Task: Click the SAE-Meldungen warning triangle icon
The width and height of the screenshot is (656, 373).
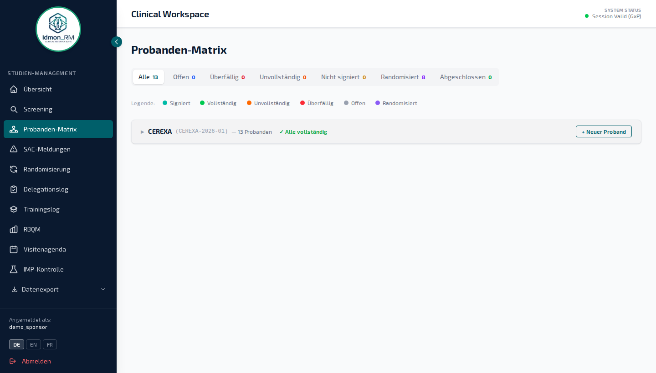Action: coord(14,149)
